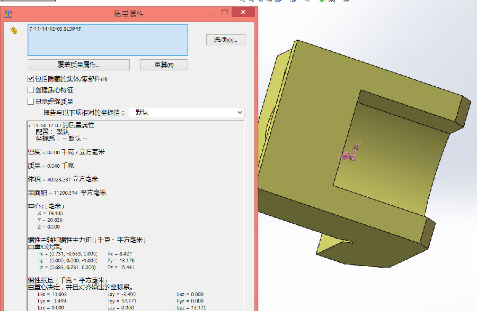Maximize the 质量属性 dialog window
This screenshot has height=311, width=477.
pyautogui.click(x=225, y=12)
